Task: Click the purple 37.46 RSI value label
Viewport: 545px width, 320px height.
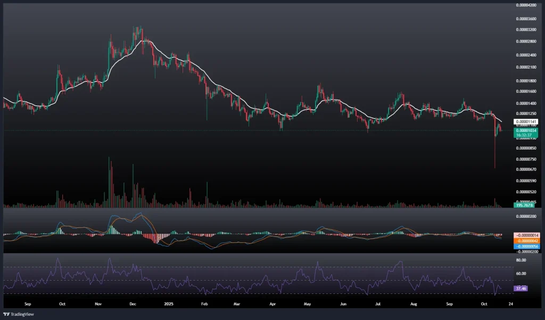Action: tap(522, 288)
